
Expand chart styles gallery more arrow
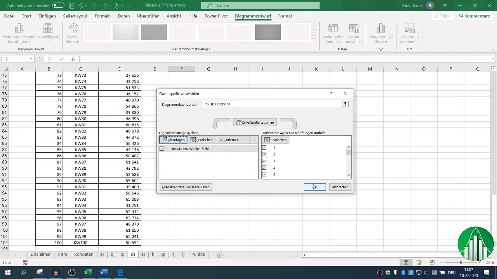313,38
